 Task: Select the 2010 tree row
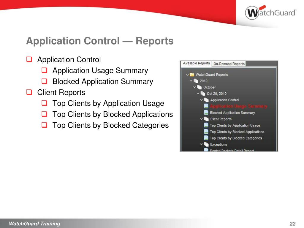(x=204, y=81)
